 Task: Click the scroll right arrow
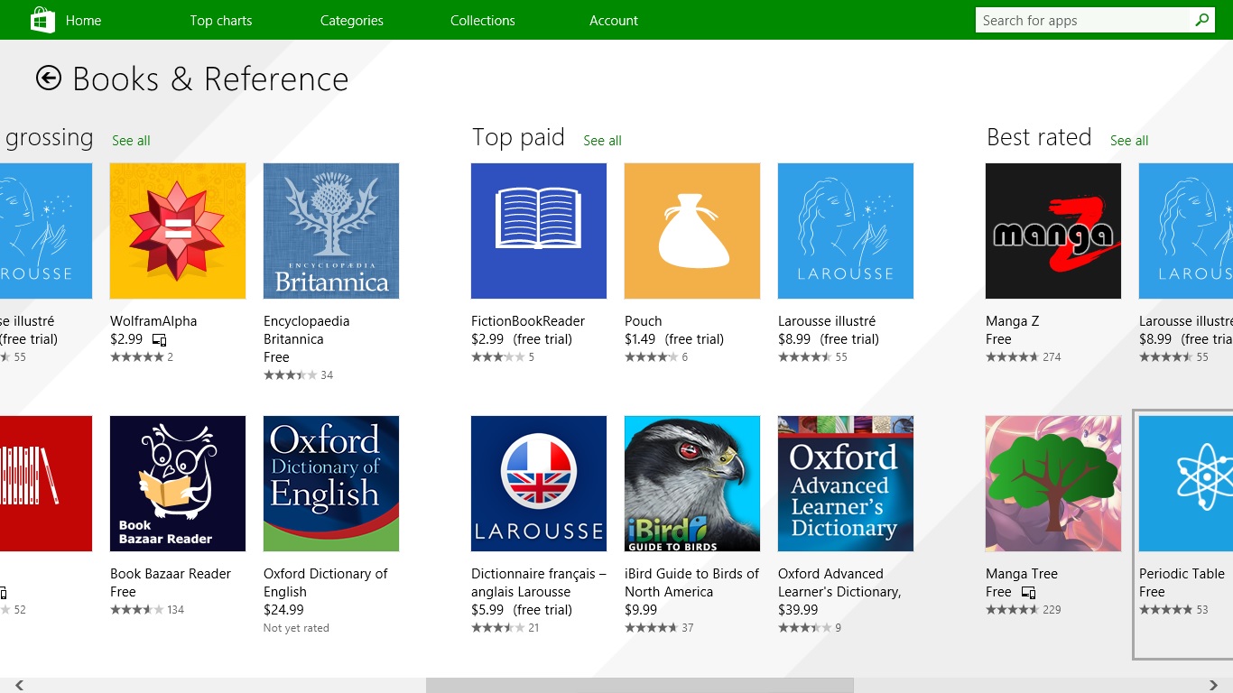pos(1214,685)
